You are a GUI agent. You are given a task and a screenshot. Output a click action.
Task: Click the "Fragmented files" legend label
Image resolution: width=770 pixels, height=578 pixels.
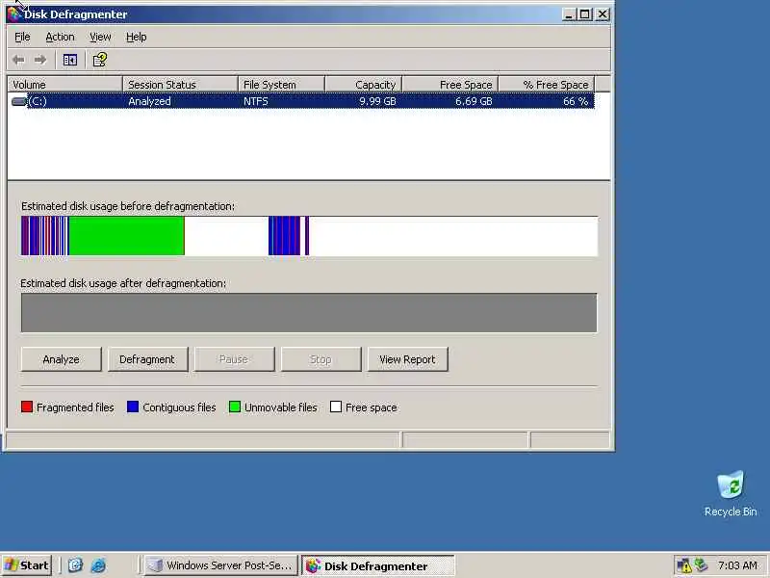pos(75,407)
